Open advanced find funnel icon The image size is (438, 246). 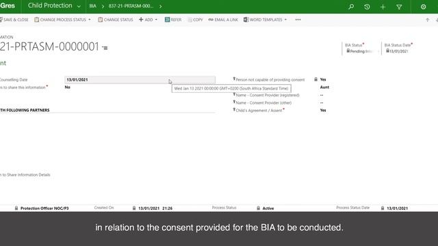[399, 7]
